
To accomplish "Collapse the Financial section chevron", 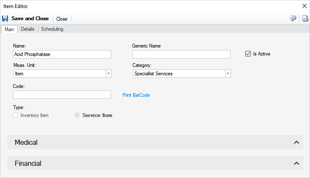I will pyautogui.click(x=297, y=163).
